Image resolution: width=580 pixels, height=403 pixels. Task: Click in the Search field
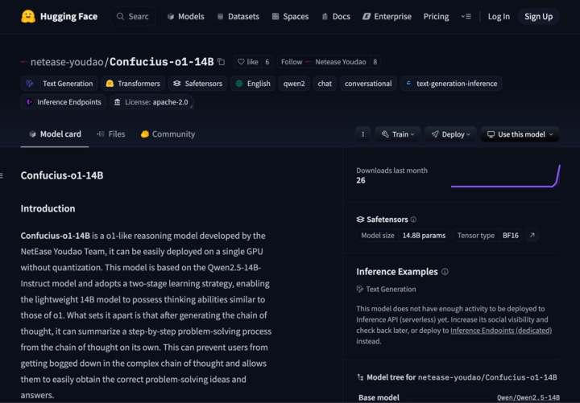[x=133, y=16]
